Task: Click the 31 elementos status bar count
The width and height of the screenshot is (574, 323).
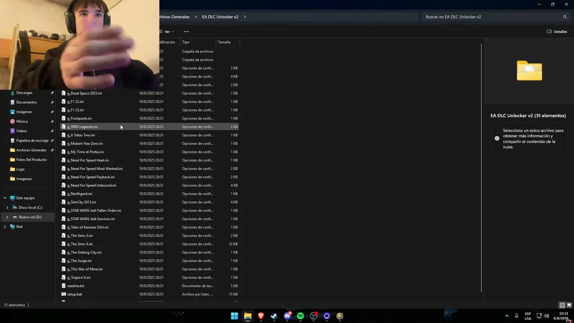Action: 14,305
